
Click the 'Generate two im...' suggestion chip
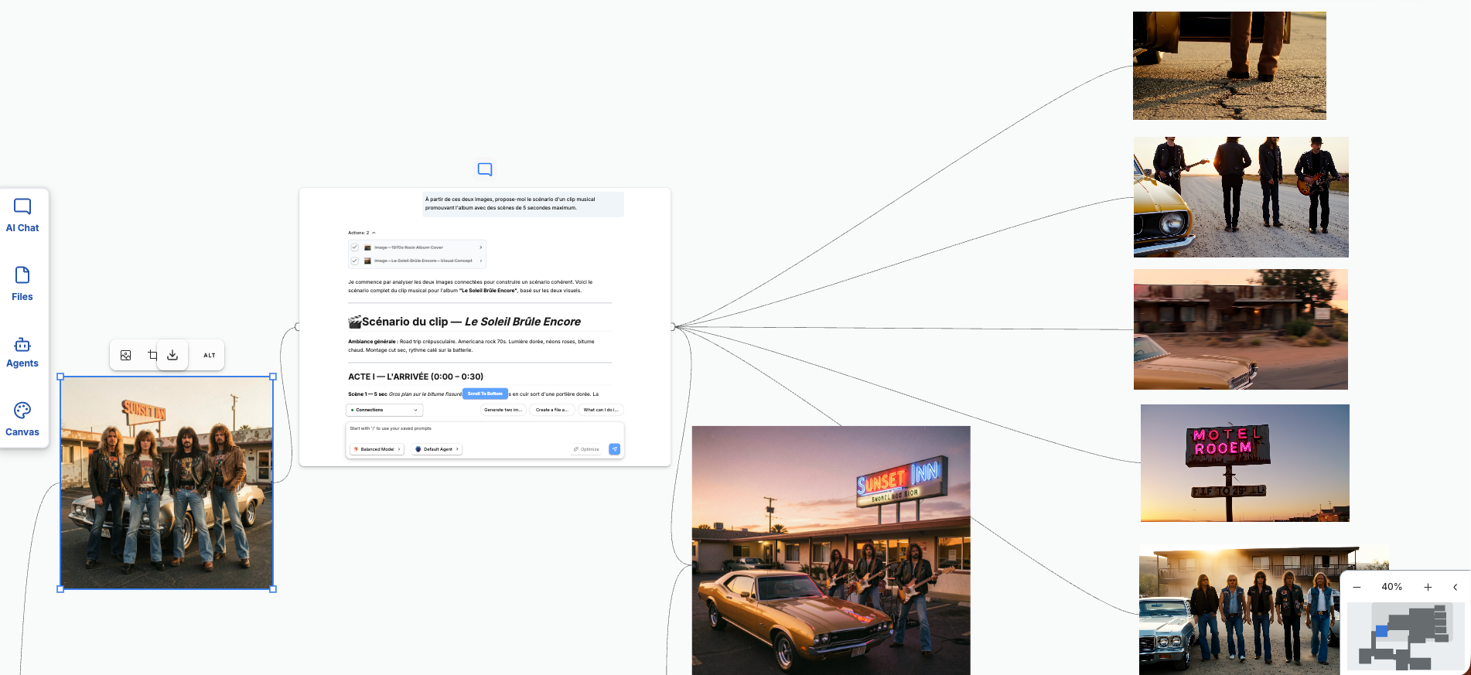pos(503,410)
